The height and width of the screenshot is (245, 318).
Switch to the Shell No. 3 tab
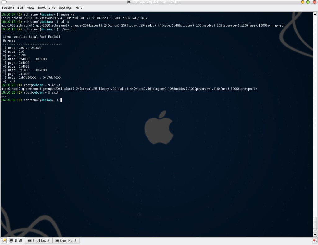pos(66,241)
